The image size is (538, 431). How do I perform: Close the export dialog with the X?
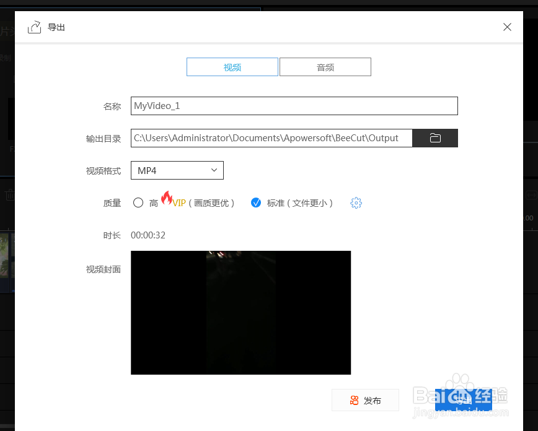(507, 27)
